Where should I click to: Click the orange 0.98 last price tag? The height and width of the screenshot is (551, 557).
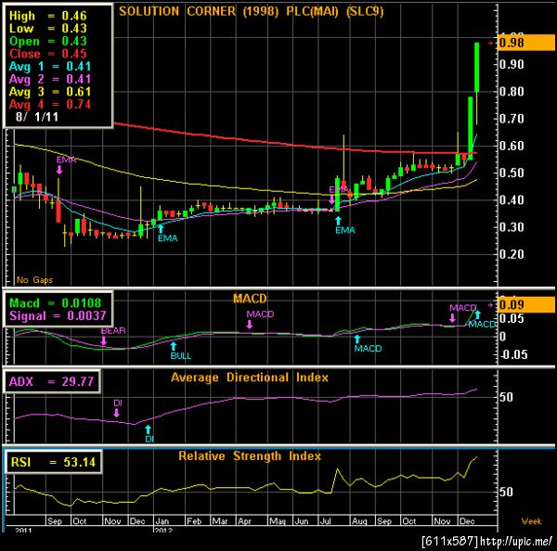(526, 43)
